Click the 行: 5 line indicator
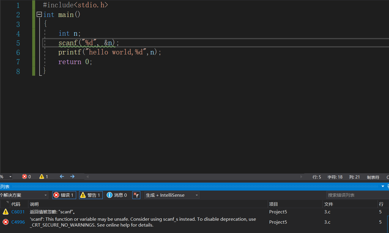The height and width of the screenshot is (233, 389). [x=317, y=177]
